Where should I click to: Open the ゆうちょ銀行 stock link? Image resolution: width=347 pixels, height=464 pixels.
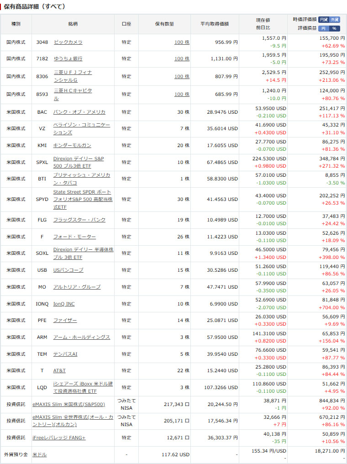(x=68, y=59)
